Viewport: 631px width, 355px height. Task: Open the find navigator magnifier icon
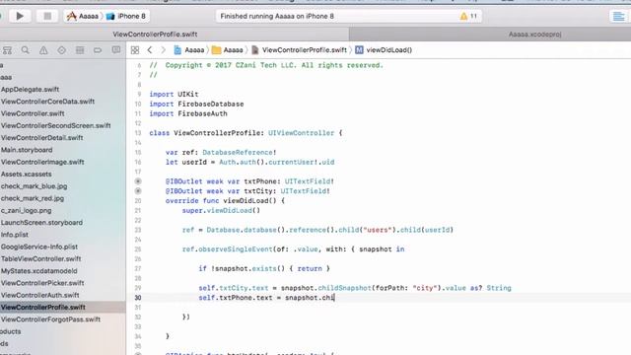click(x=26, y=50)
